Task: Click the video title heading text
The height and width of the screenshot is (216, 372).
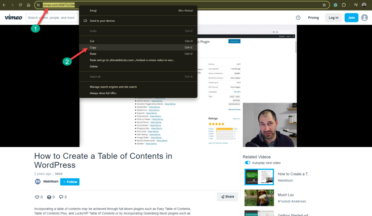Action: click(103, 160)
